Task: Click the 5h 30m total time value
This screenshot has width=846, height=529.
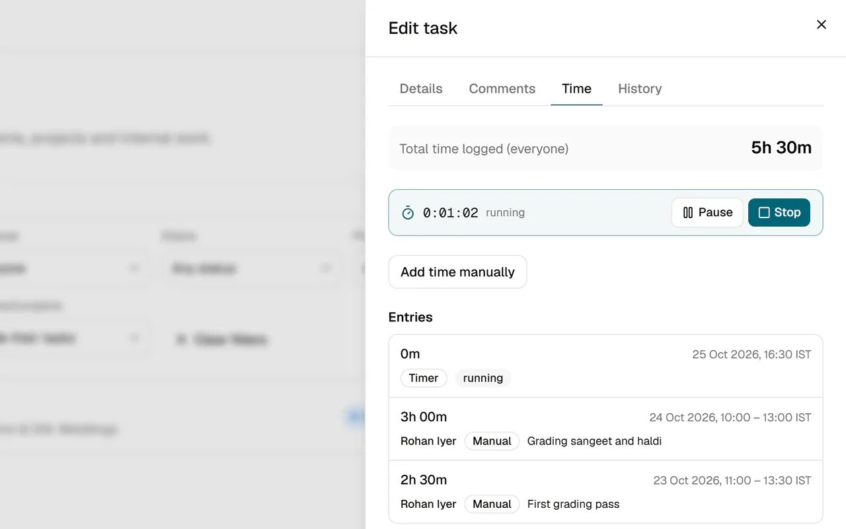Action: point(781,148)
